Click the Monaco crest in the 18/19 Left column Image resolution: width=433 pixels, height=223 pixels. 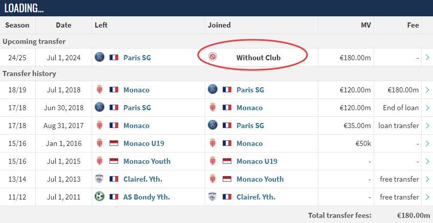coord(99,89)
